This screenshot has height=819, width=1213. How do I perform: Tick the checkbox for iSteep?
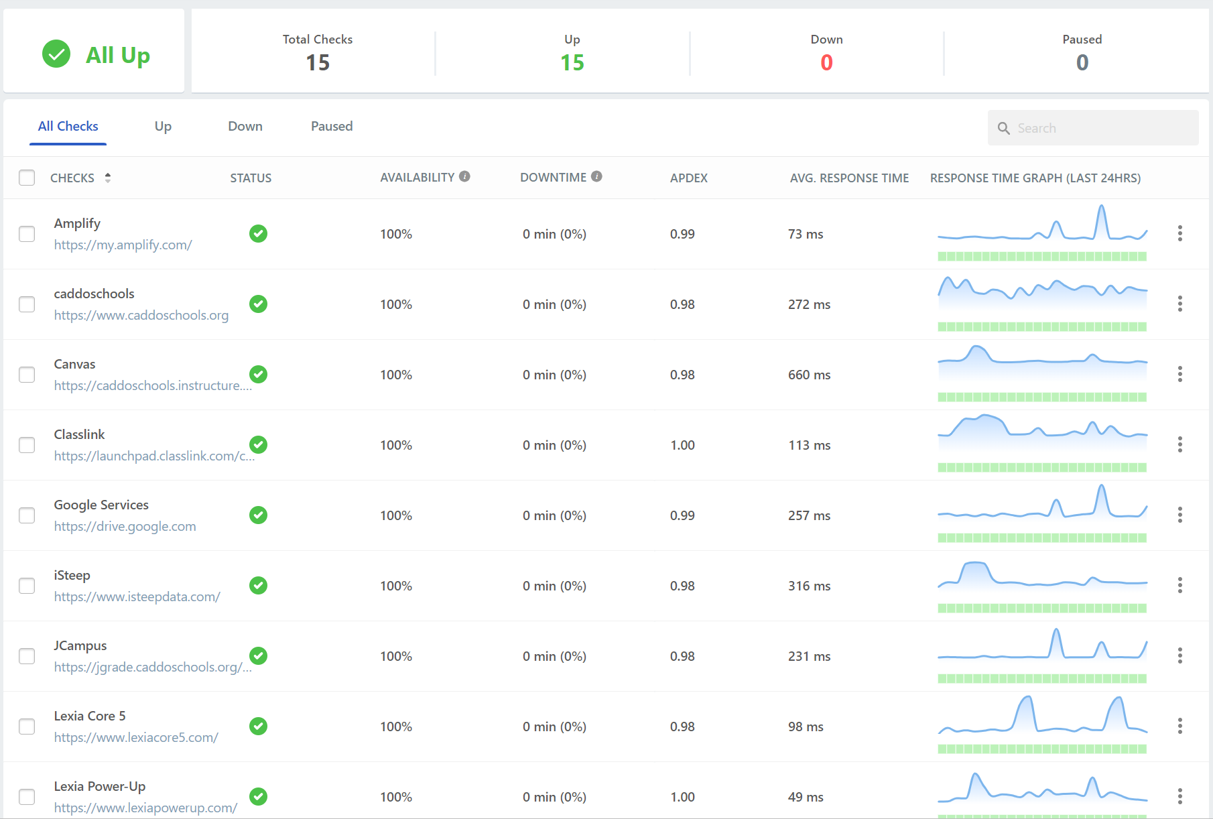point(27,586)
